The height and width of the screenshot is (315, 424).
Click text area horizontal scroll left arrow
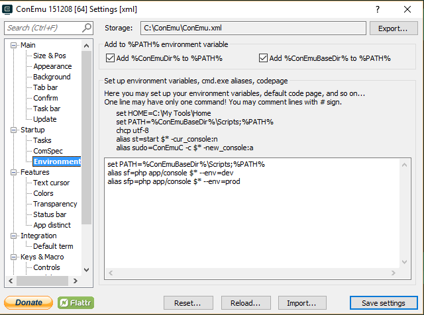111,273
